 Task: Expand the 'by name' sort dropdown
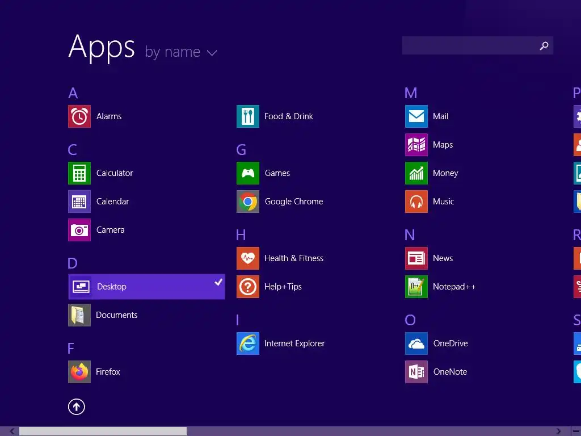point(180,52)
